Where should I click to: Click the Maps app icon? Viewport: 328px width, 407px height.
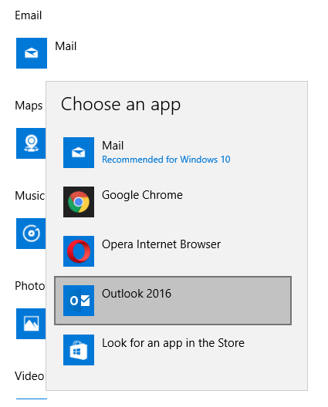(31, 143)
